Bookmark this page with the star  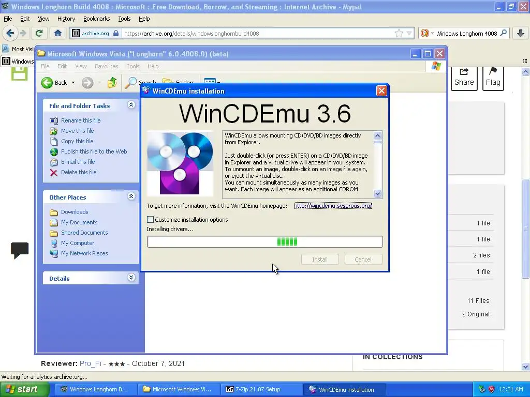coord(399,33)
